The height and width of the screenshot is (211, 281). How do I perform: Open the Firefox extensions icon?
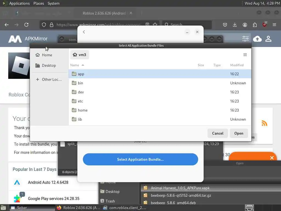pos(255,25)
